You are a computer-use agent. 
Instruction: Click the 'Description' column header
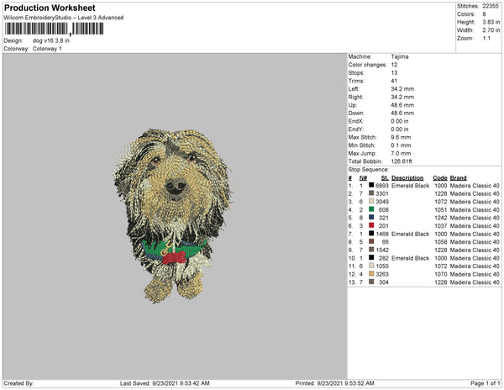(407, 178)
